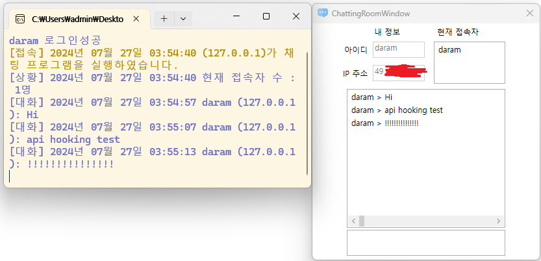Click the command prompt icon in the terminal tab
This screenshot has width=541, height=261.
click(x=20, y=19)
